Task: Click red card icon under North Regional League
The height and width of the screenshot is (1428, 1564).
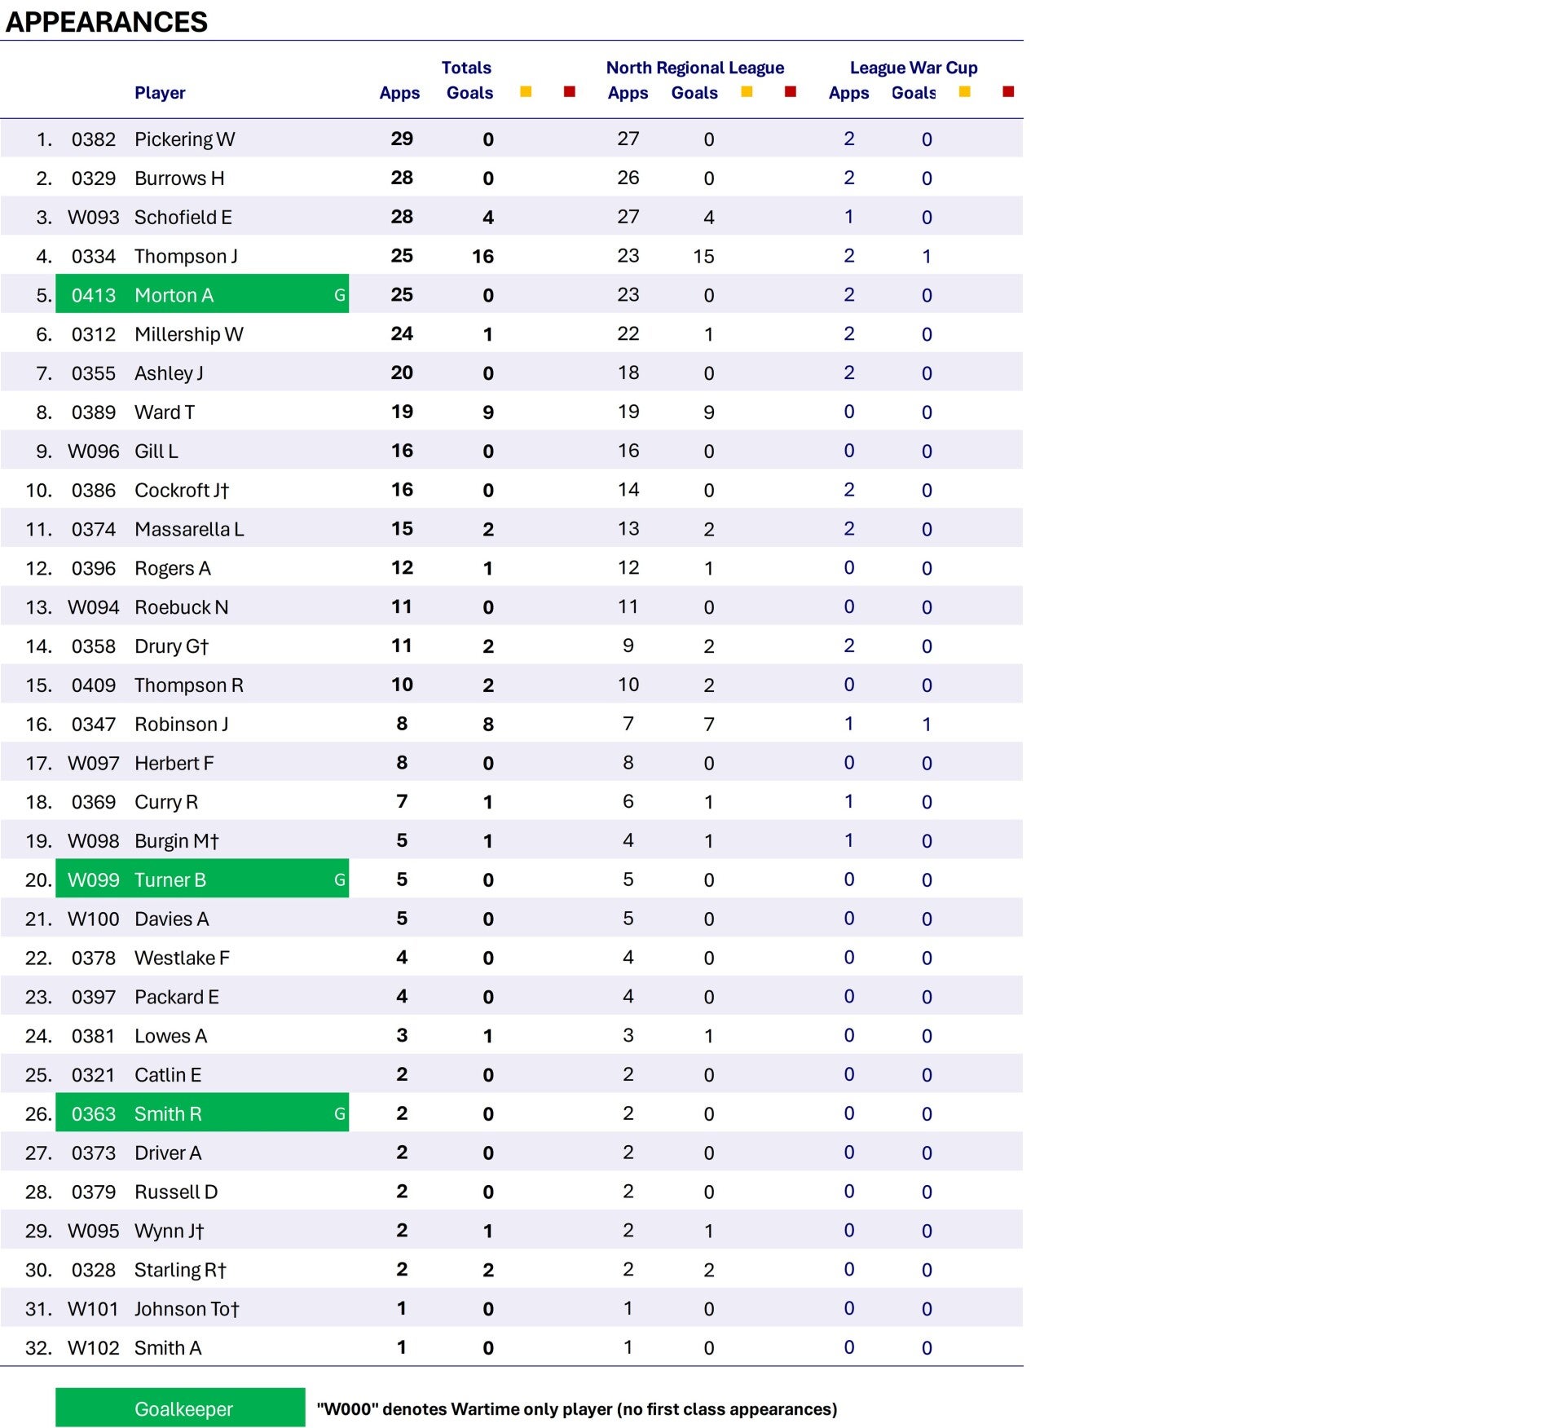Action: tap(790, 92)
